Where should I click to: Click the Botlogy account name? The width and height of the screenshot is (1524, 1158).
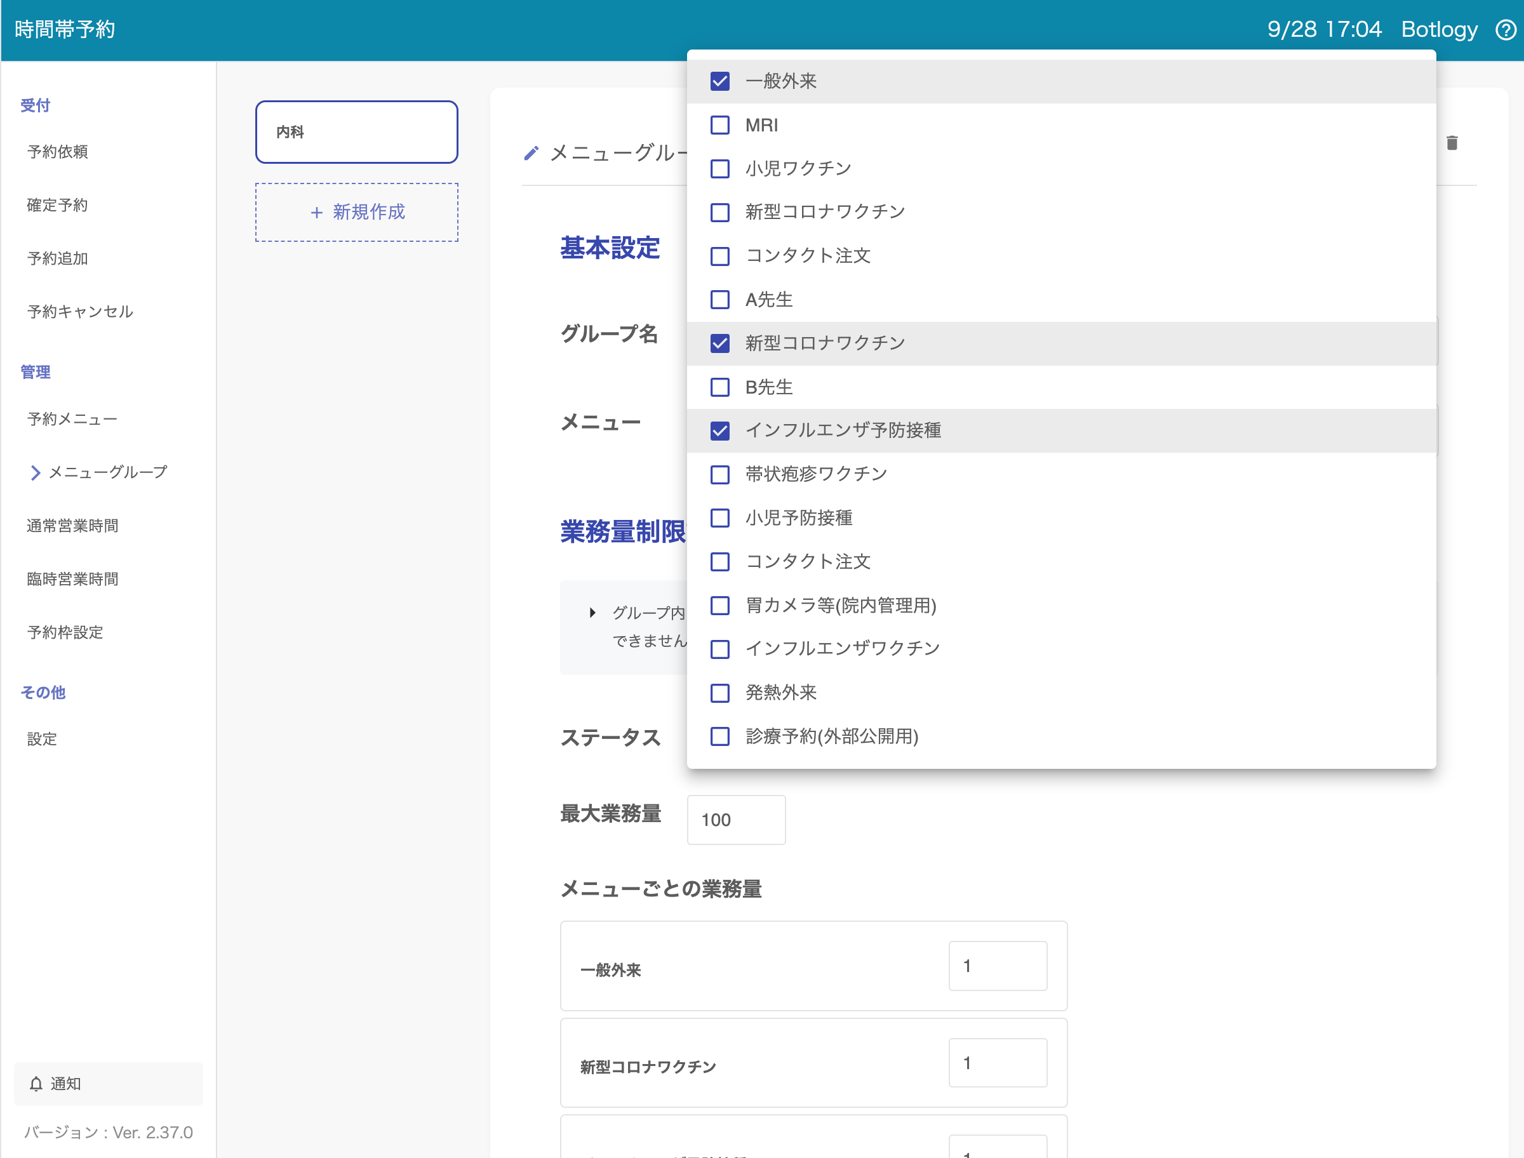click(1439, 30)
